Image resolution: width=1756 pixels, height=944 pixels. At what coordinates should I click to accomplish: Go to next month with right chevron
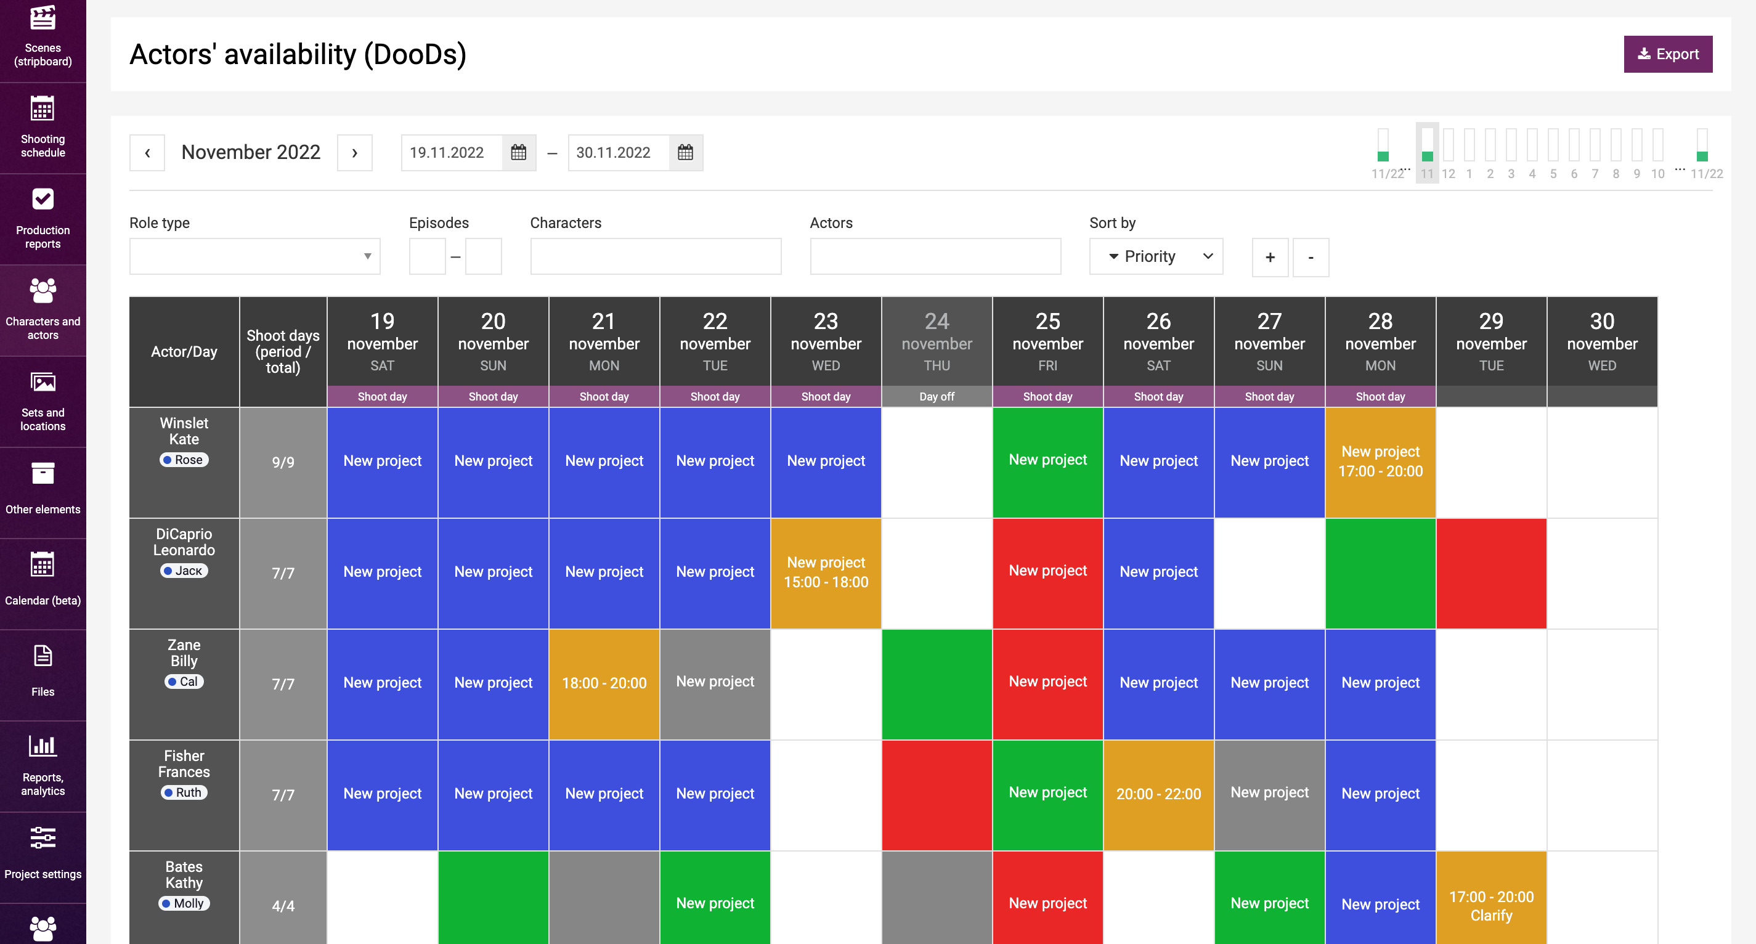coord(354,153)
